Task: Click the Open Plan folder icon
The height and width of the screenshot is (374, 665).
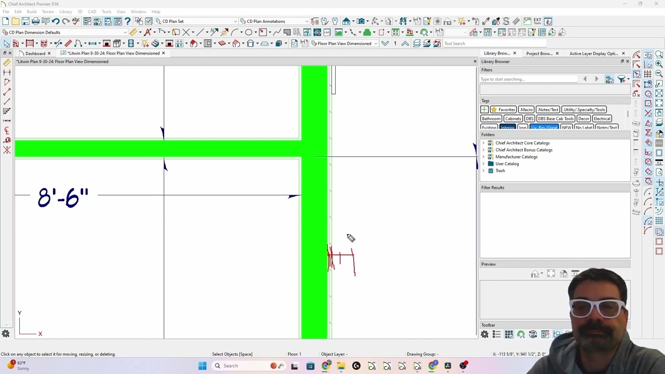Action: click(x=15, y=21)
